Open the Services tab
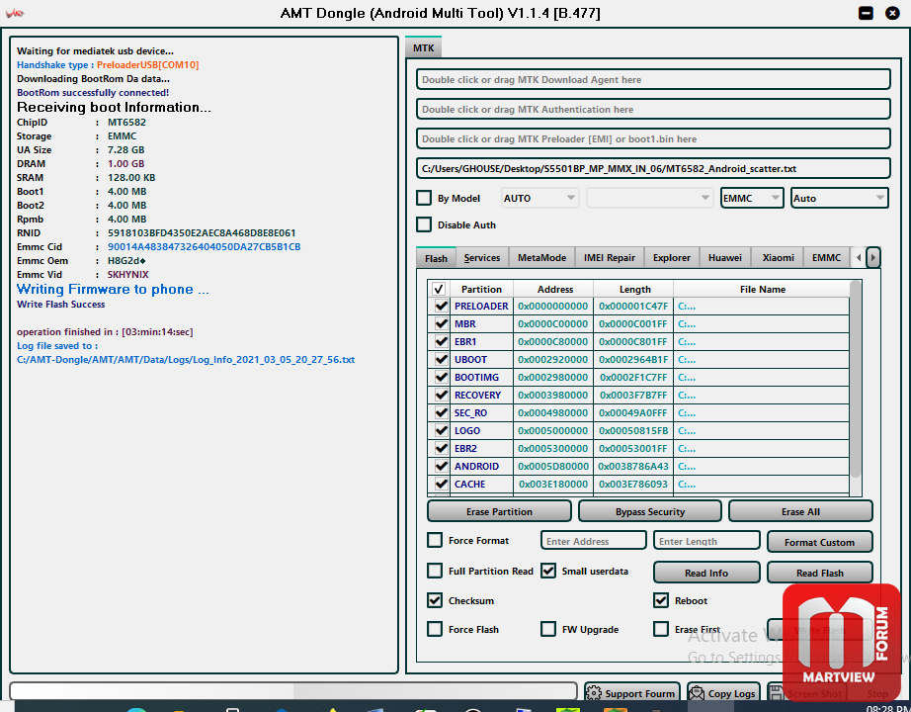 (482, 258)
